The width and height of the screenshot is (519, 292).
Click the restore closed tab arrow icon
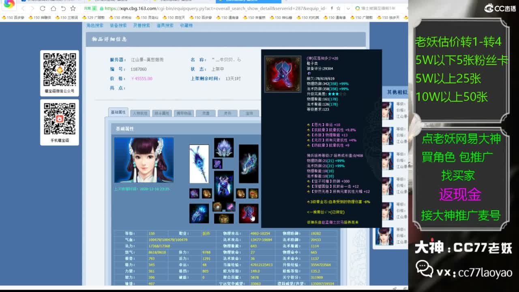(x=63, y=9)
